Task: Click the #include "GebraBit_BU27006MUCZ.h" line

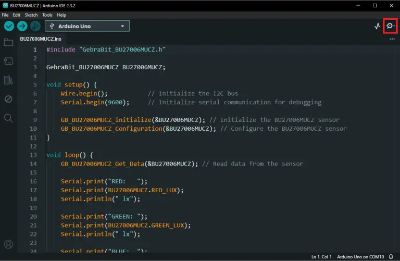Action: 106,49
